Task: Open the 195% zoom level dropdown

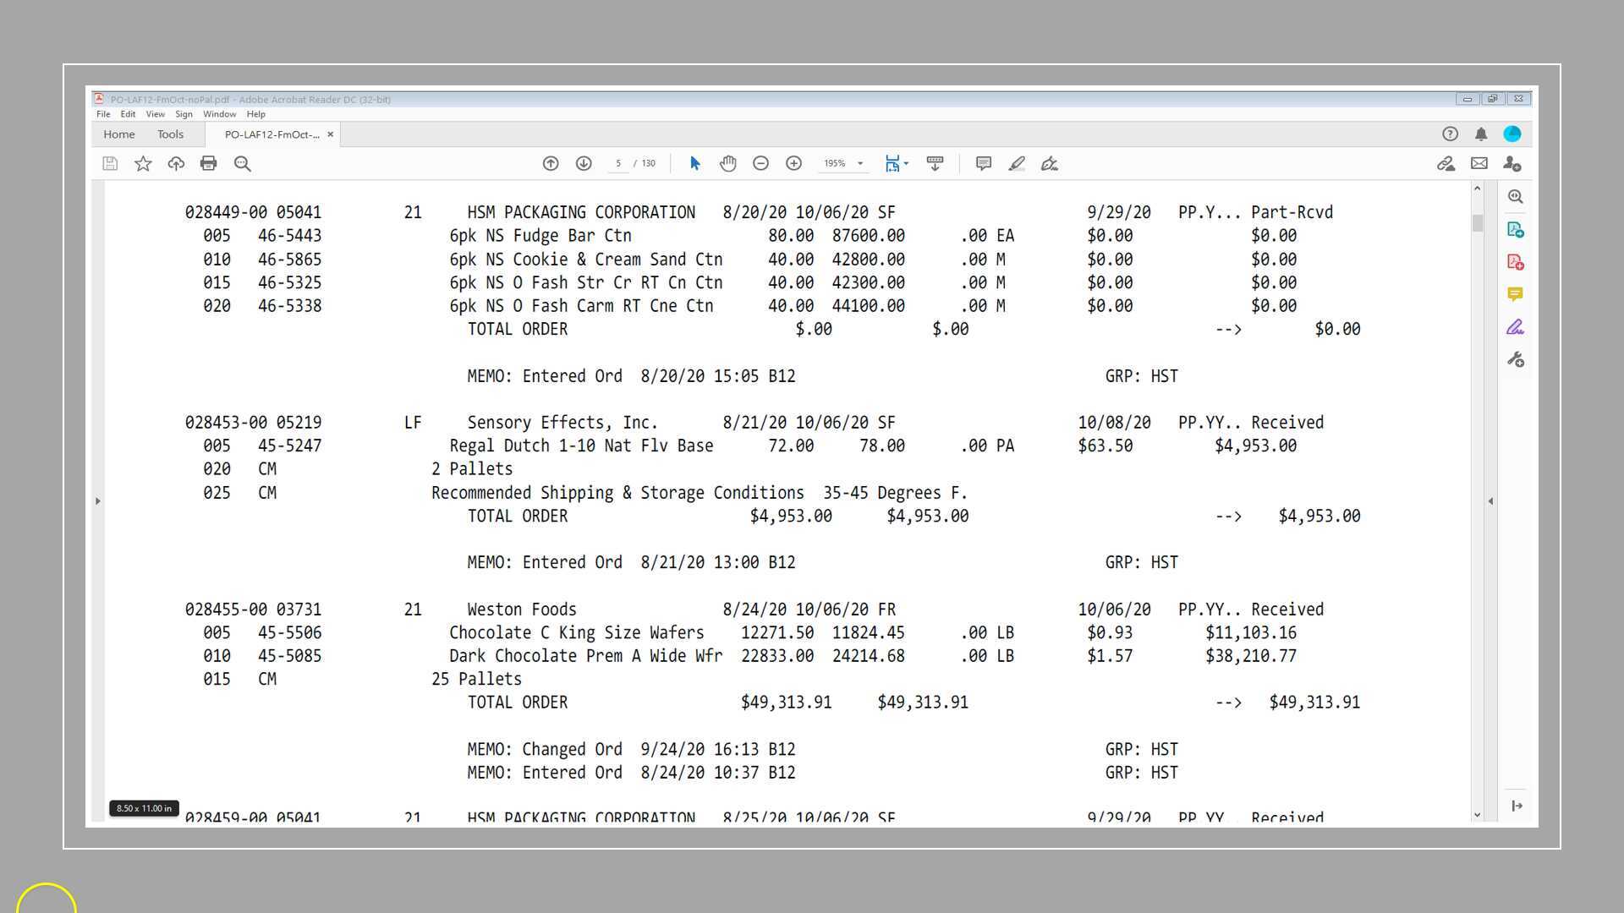Action: point(859,163)
